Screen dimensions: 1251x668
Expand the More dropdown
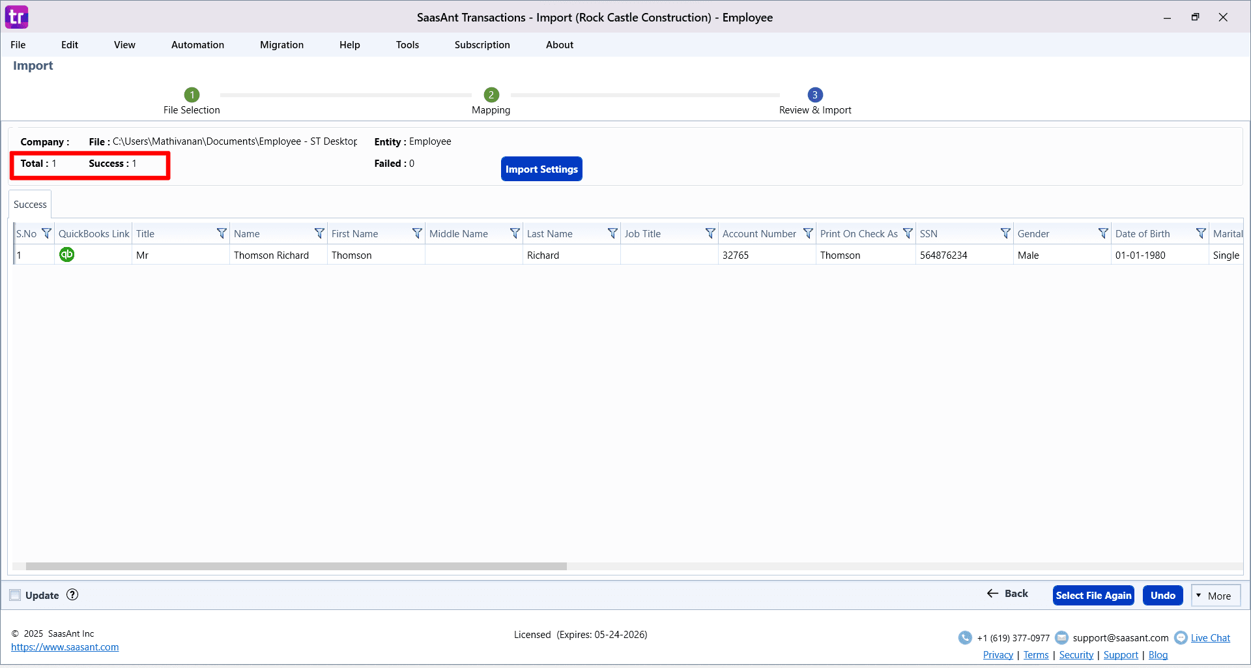coord(1216,596)
